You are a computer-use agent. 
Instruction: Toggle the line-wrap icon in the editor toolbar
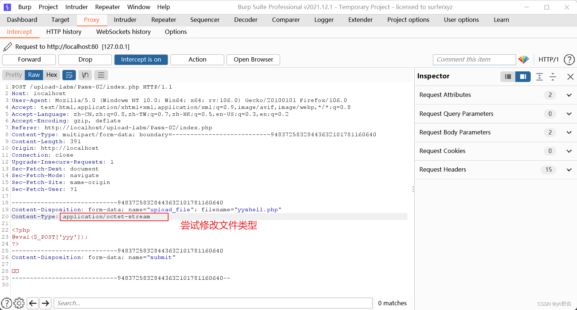coord(69,75)
